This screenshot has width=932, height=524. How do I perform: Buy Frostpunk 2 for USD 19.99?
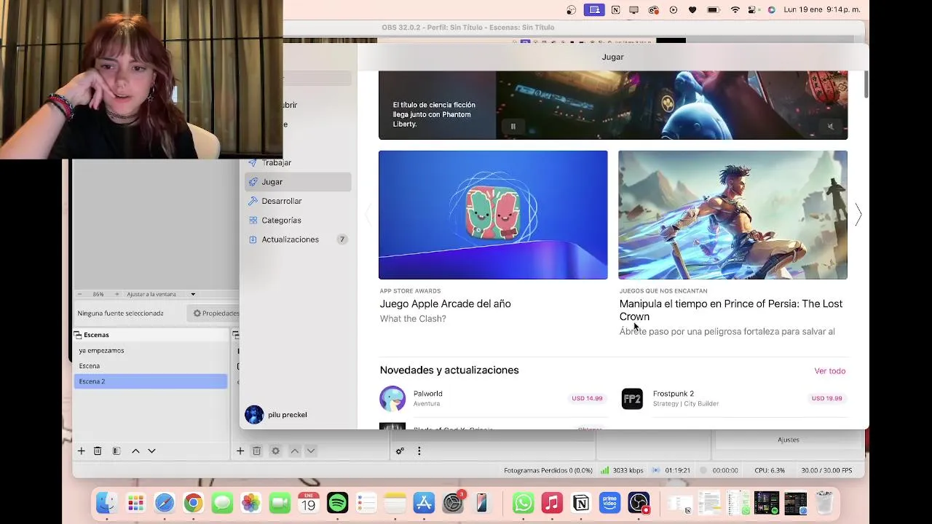pos(827,399)
